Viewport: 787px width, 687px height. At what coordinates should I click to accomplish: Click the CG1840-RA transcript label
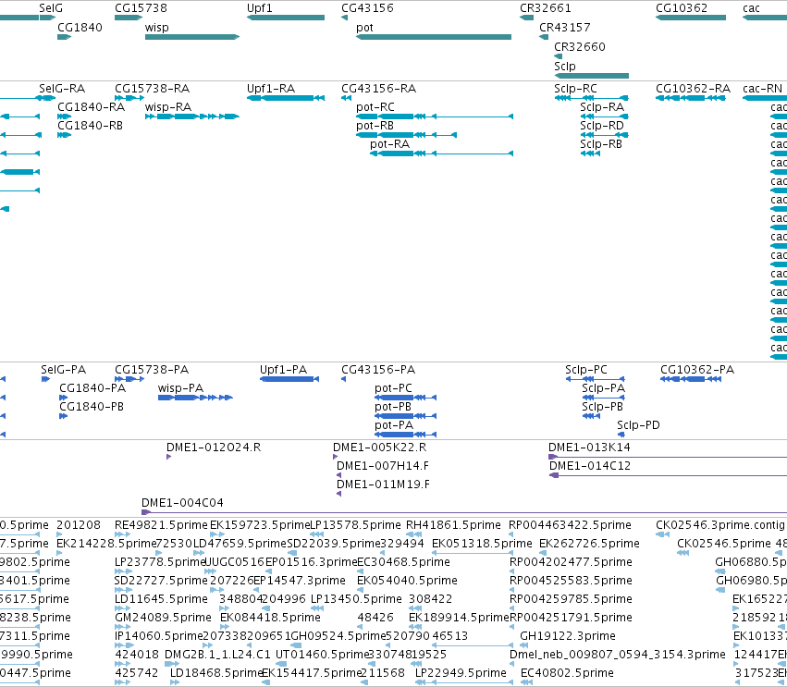[91, 107]
